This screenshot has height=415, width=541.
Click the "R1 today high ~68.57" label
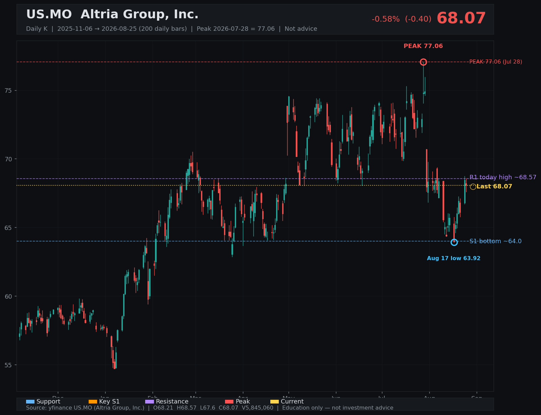coord(503,177)
